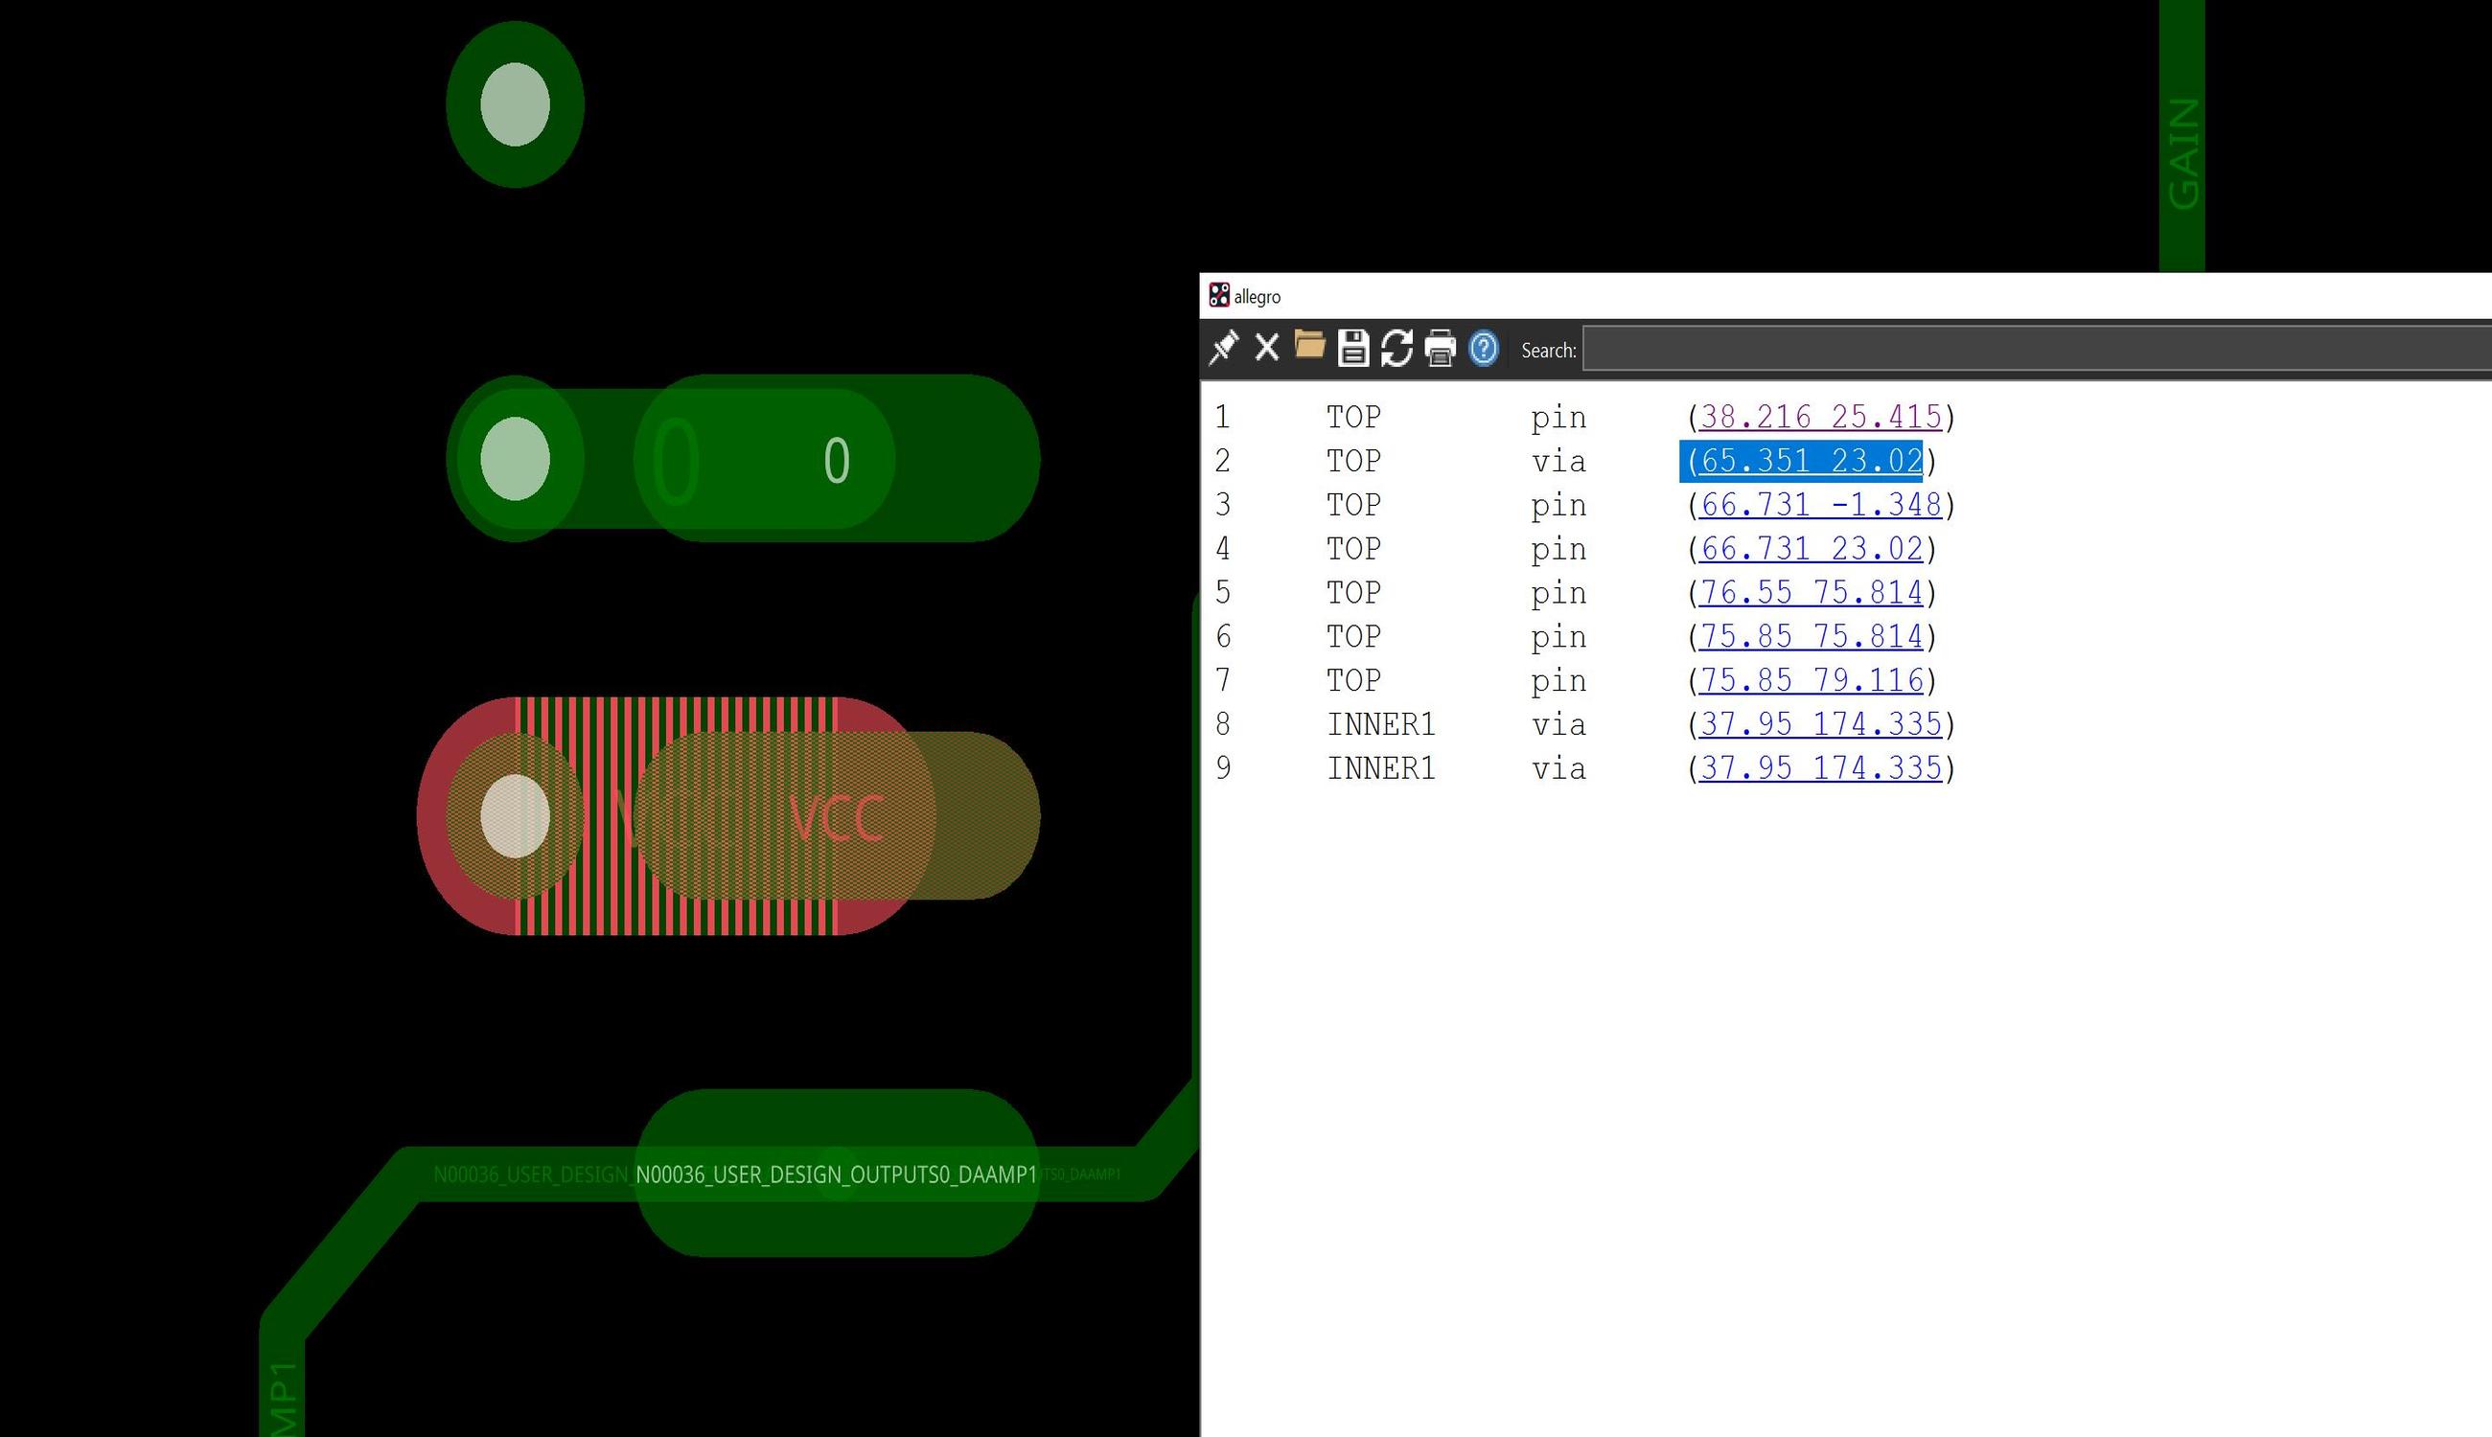The image size is (2492, 1437).
Task: Click the topmost green via hole
Action: [515, 103]
